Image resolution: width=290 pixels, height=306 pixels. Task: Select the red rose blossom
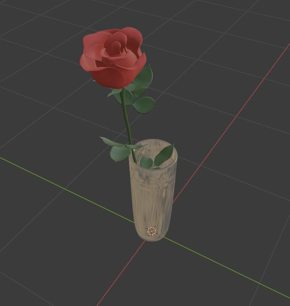tap(113, 58)
